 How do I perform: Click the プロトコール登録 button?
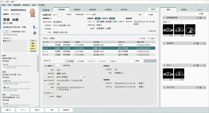click(90, 15)
